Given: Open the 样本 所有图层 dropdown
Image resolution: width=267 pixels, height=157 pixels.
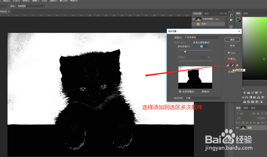Looking at the screenshot, I should click(31, 6).
